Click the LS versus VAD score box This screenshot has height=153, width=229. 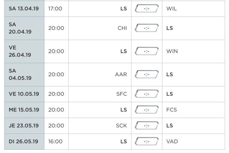point(147,142)
